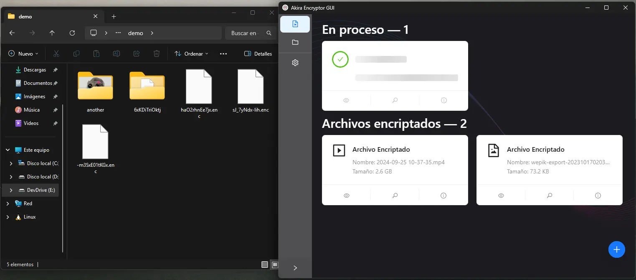Screen dimensions: 636x280
Task: Open the Ordenar dropdown in File Explorer
Action: 191,53
